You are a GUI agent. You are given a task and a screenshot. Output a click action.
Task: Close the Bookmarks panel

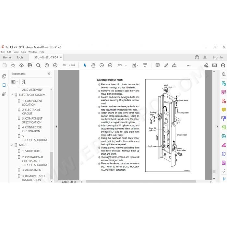[49, 74]
